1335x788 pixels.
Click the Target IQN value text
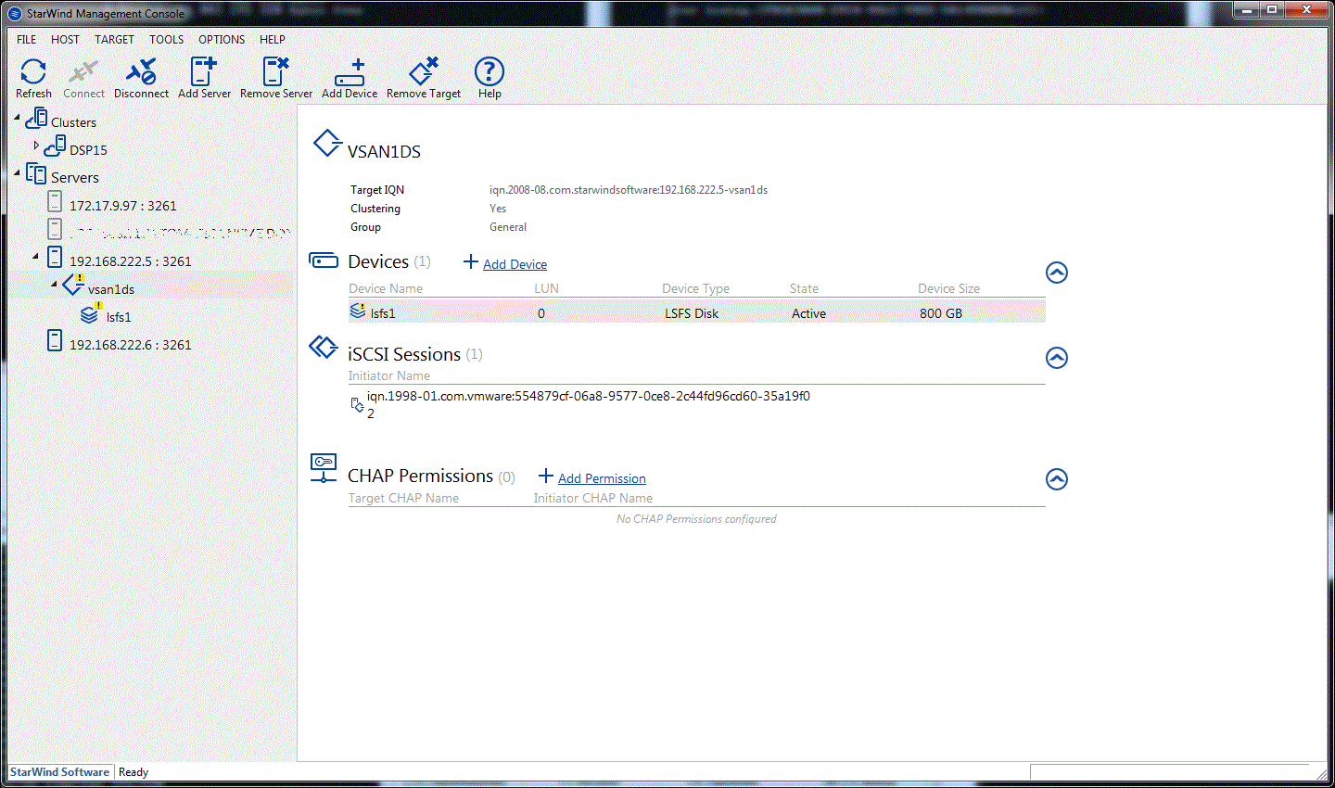(629, 190)
